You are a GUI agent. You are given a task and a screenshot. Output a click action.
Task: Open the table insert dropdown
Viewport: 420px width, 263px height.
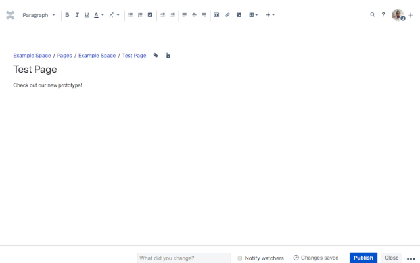click(x=254, y=15)
